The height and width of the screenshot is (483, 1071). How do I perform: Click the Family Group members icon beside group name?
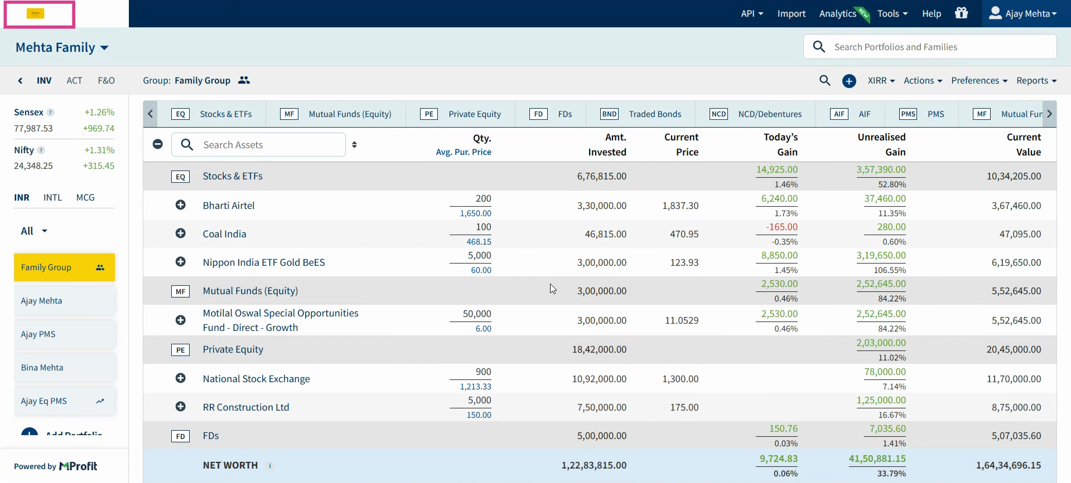click(x=244, y=80)
